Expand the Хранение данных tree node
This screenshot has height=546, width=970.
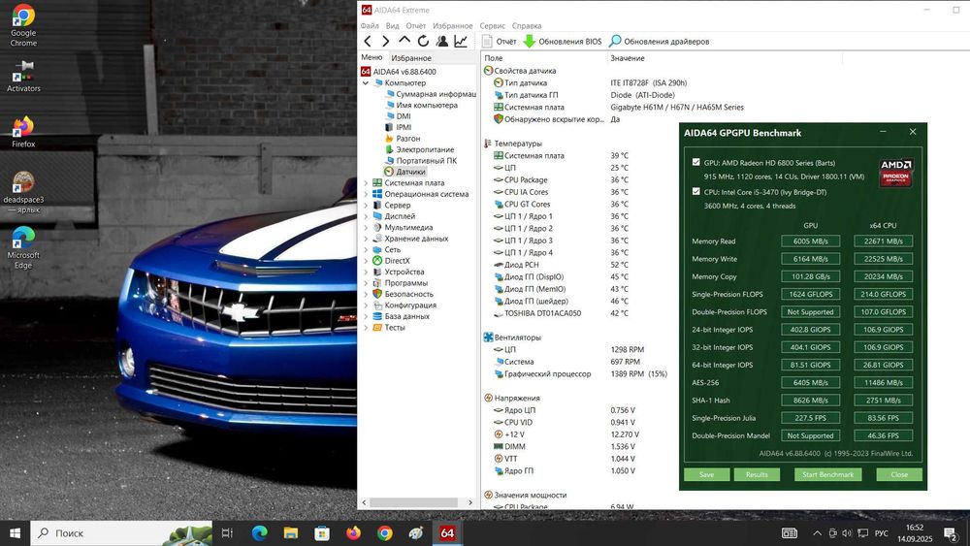click(x=366, y=239)
